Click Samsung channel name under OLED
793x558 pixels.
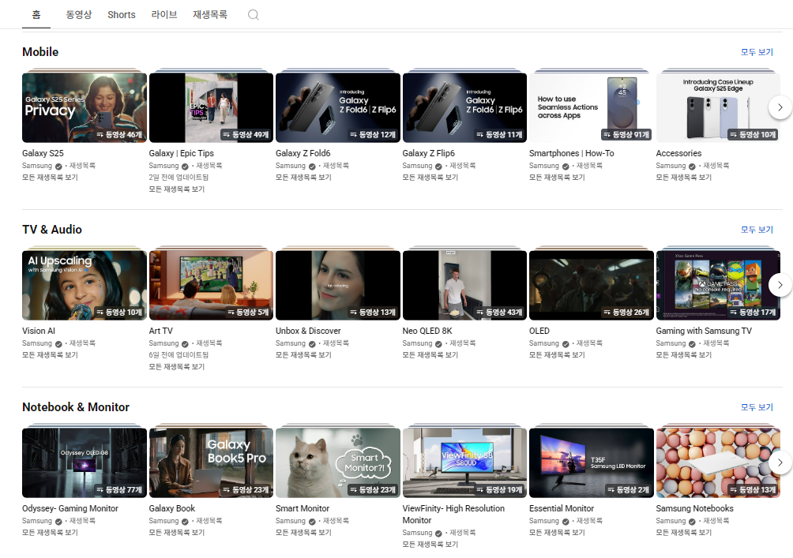[543, 343]
